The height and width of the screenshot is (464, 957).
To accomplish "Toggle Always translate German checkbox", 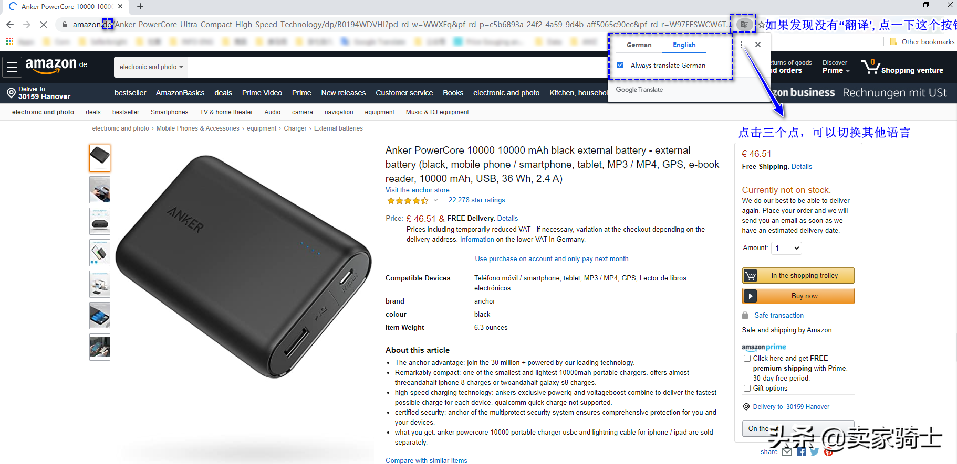I will (x=620, y=65).
